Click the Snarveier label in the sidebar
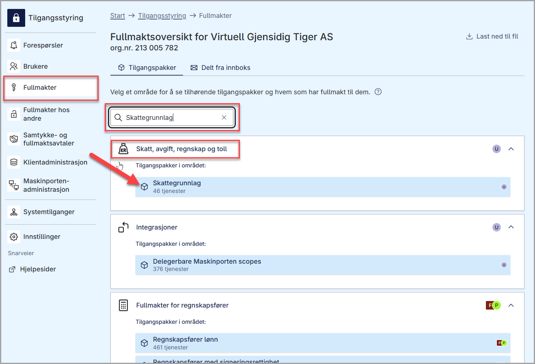535x364 pixels. point(21,253)
